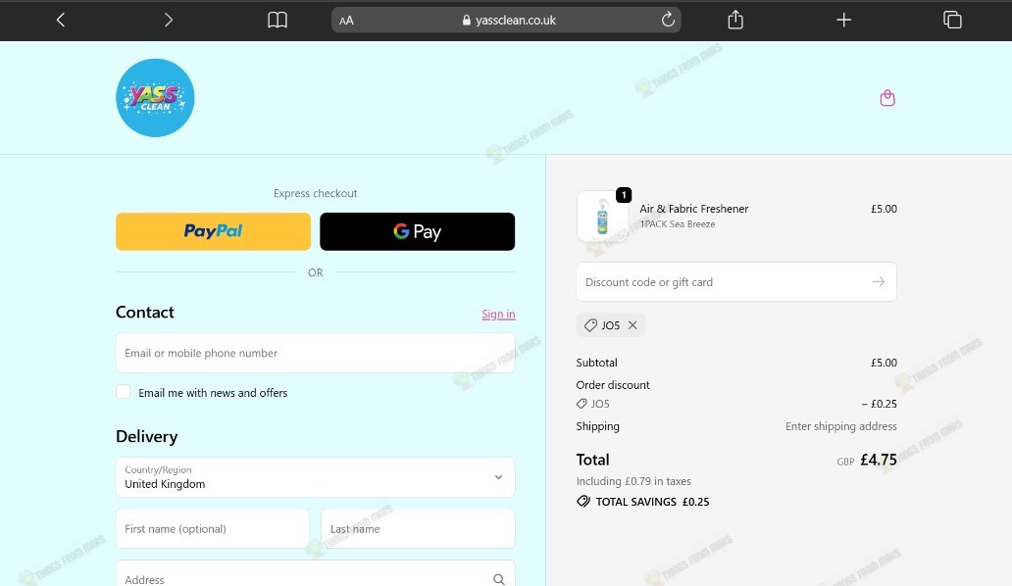
Task: Focus the Last name field
Action: click(418, 528)
